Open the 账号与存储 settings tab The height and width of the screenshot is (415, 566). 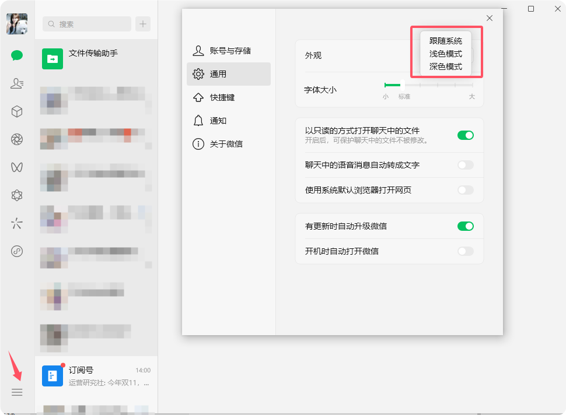coord(229,51)
